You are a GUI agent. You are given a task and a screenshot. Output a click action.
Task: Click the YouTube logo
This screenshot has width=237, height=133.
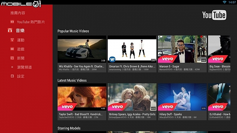point(214,15)
